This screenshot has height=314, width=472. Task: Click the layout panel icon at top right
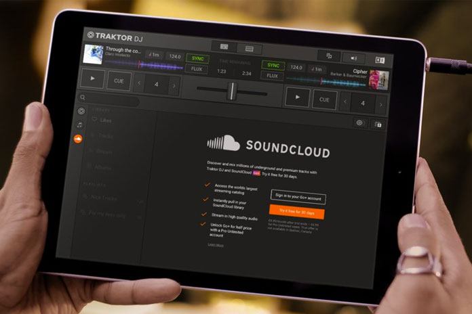click(x=380, y=60)
